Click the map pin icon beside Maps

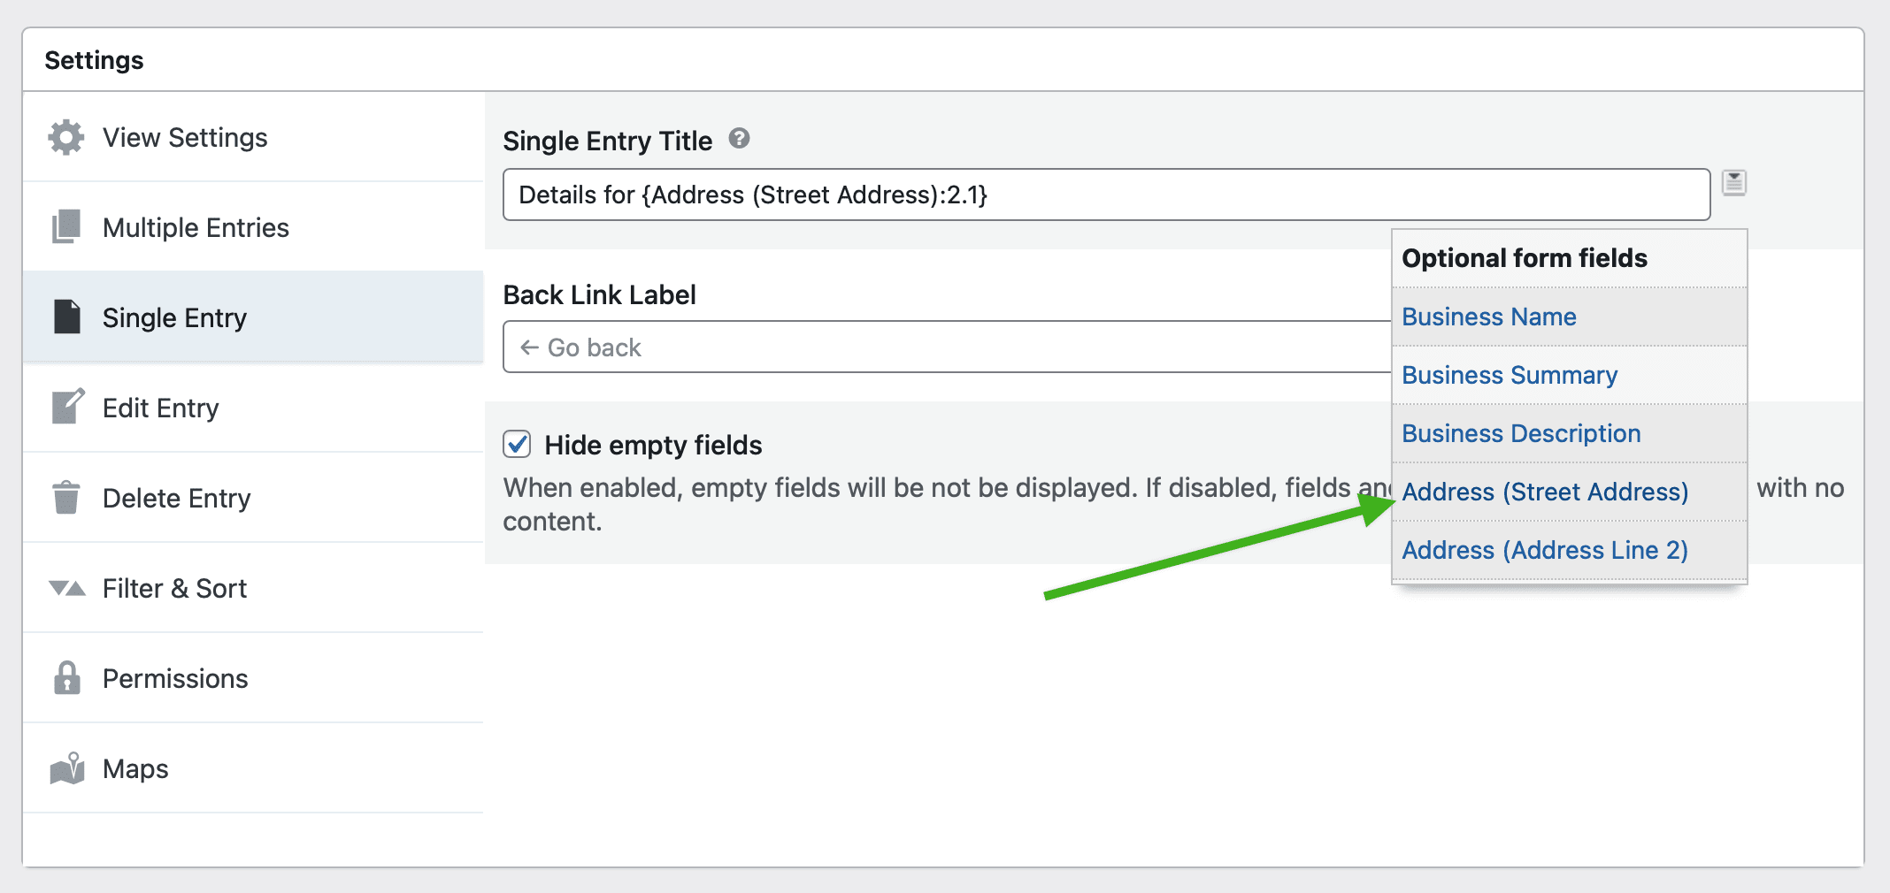[x=65, y=768]
